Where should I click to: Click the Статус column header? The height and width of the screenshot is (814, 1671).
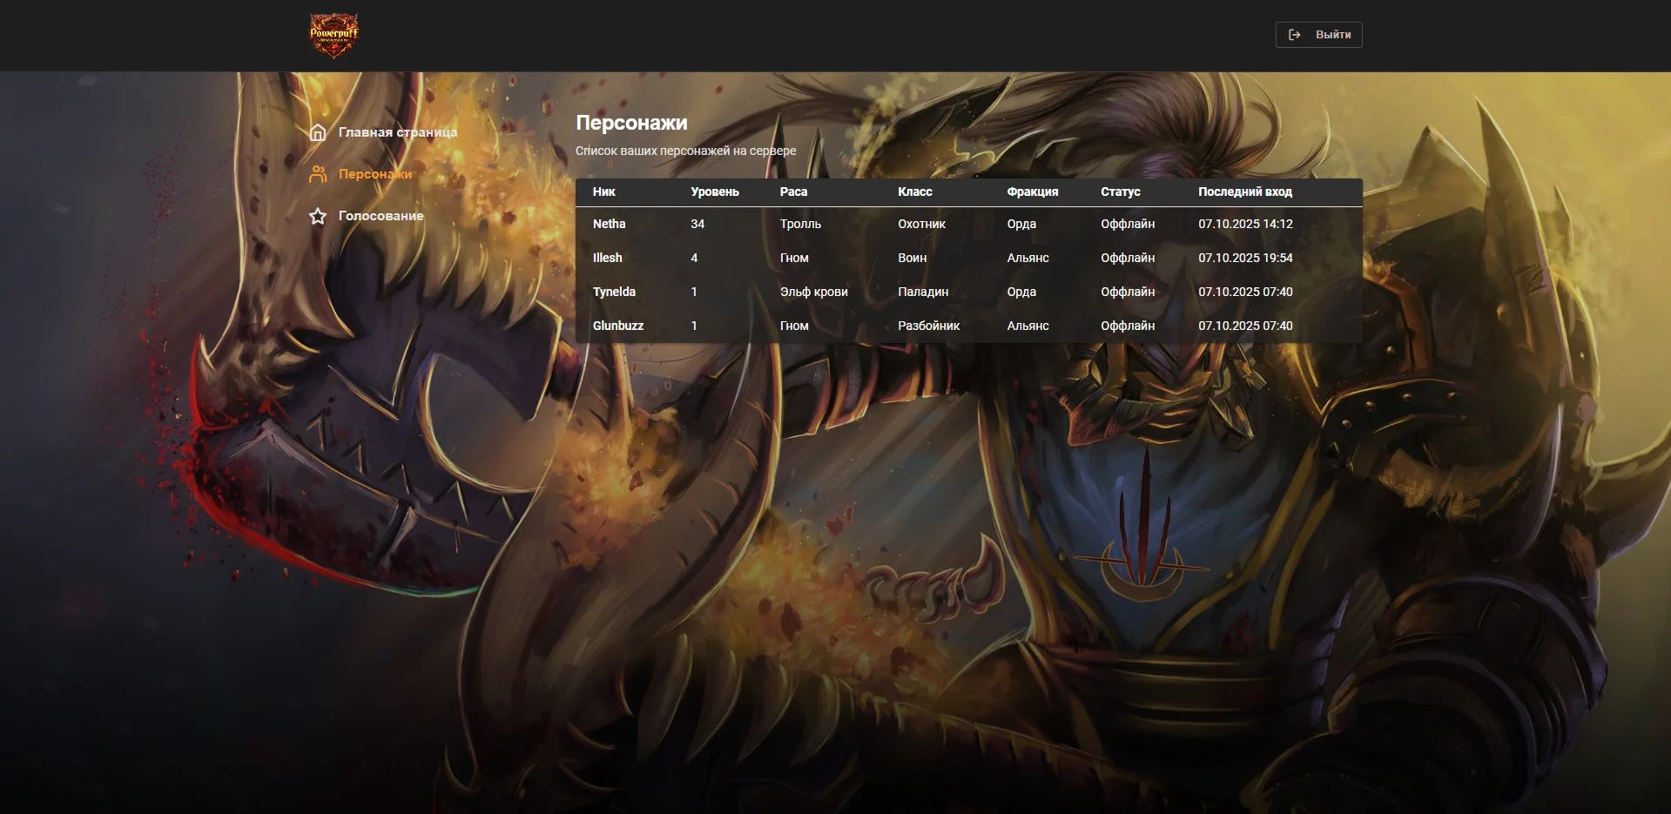click(x=1121, y=192)
